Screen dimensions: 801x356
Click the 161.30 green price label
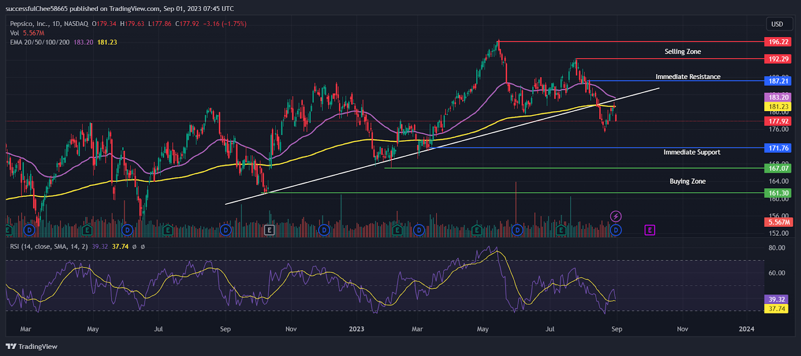(778, 193)
